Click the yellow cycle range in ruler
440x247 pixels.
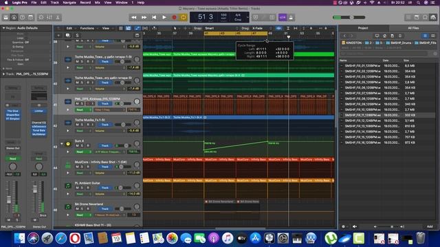pyautogui.click(x=235, y=34)
